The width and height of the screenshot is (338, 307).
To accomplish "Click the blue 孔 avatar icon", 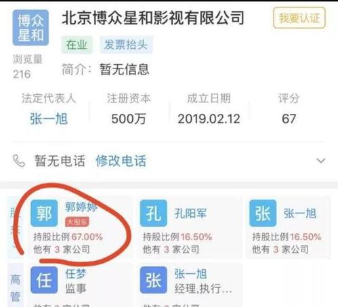I will (x=154, y=213).
